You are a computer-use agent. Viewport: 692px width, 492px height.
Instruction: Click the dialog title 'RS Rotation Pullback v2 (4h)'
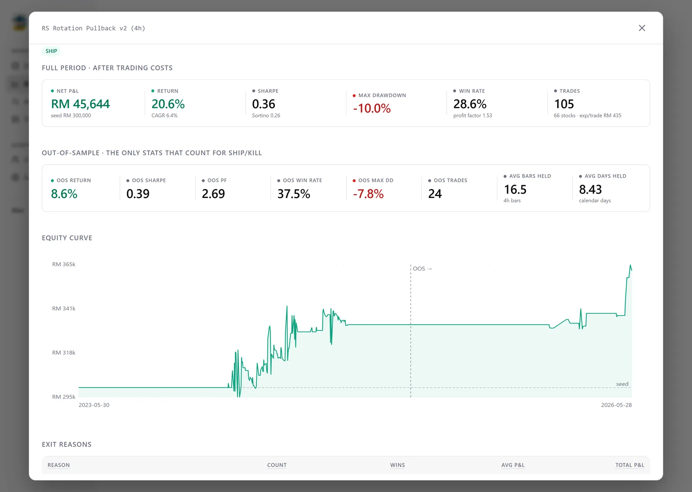(94, 28)
